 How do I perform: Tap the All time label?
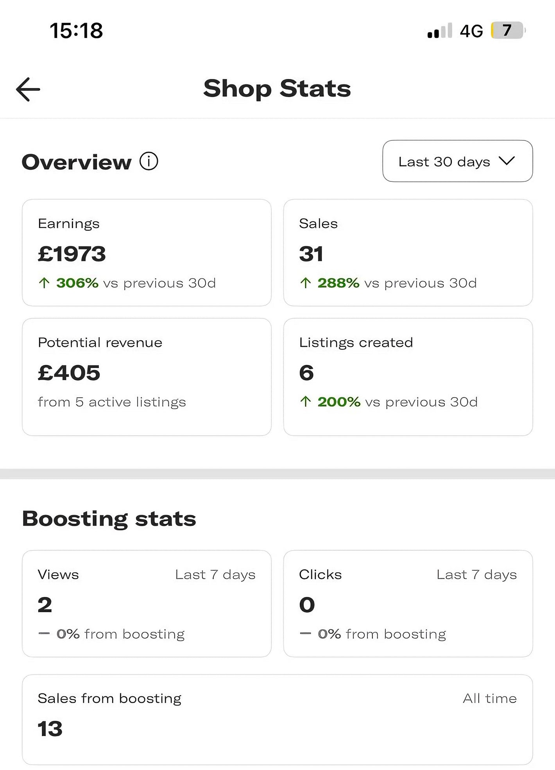click(x=490, y=698)
